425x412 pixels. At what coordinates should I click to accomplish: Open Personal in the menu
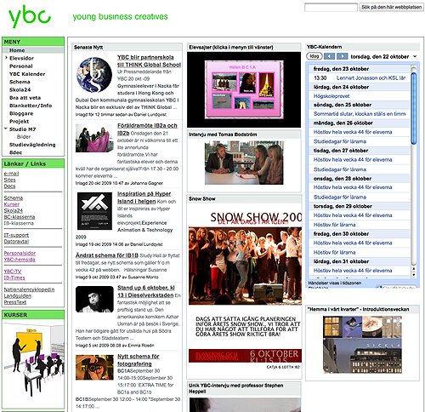click(21, 66)
